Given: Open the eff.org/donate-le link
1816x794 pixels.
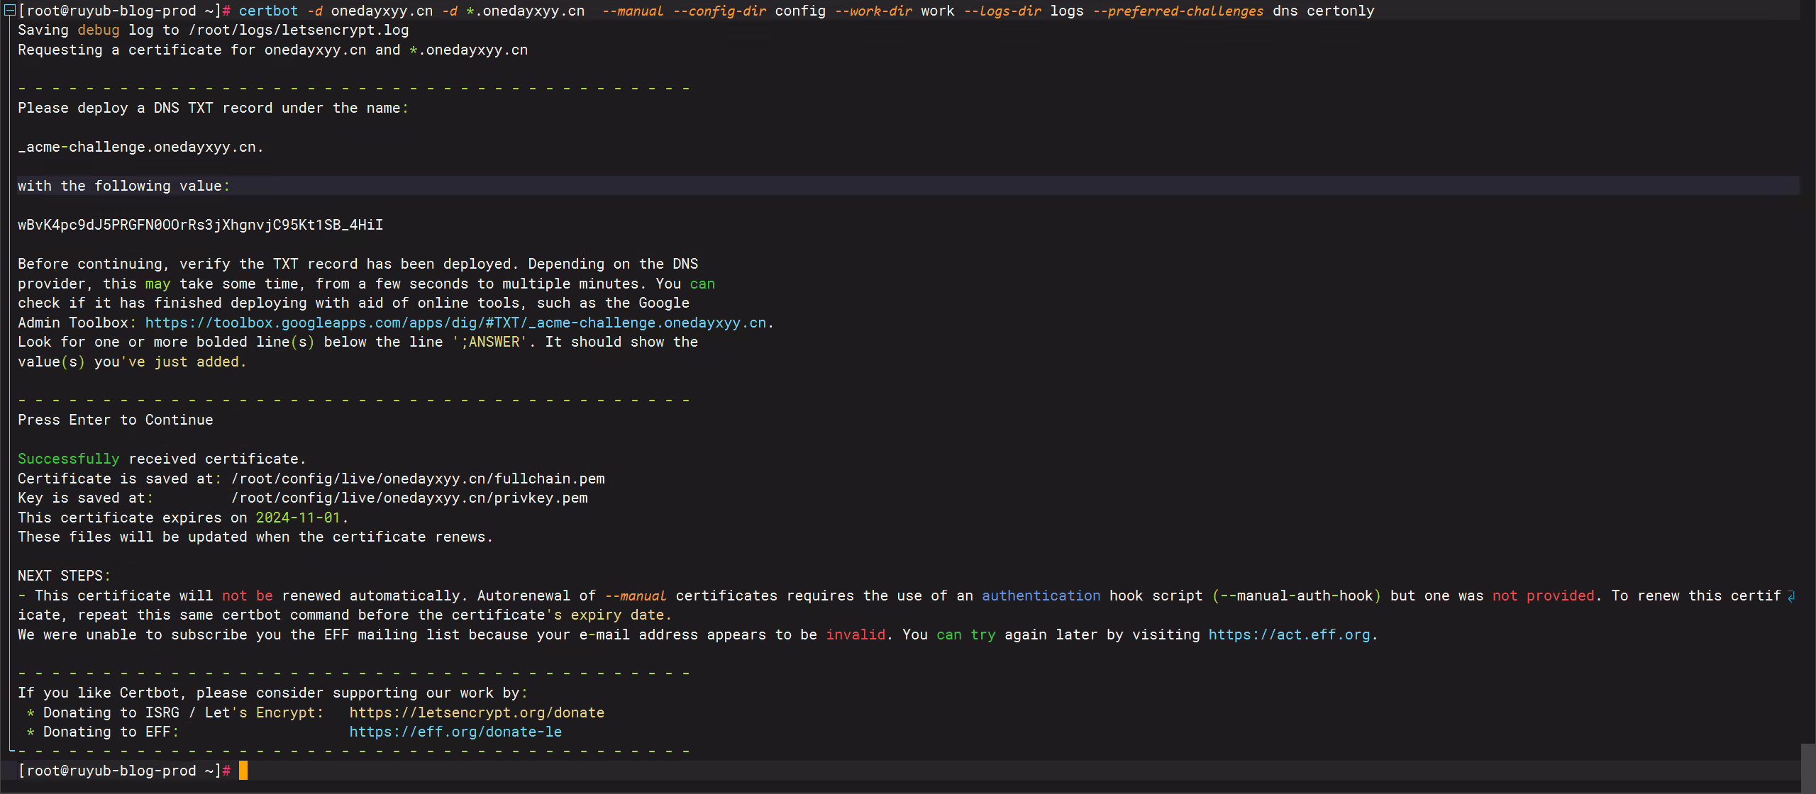Looking at the screenshot, I should (455, 732).
